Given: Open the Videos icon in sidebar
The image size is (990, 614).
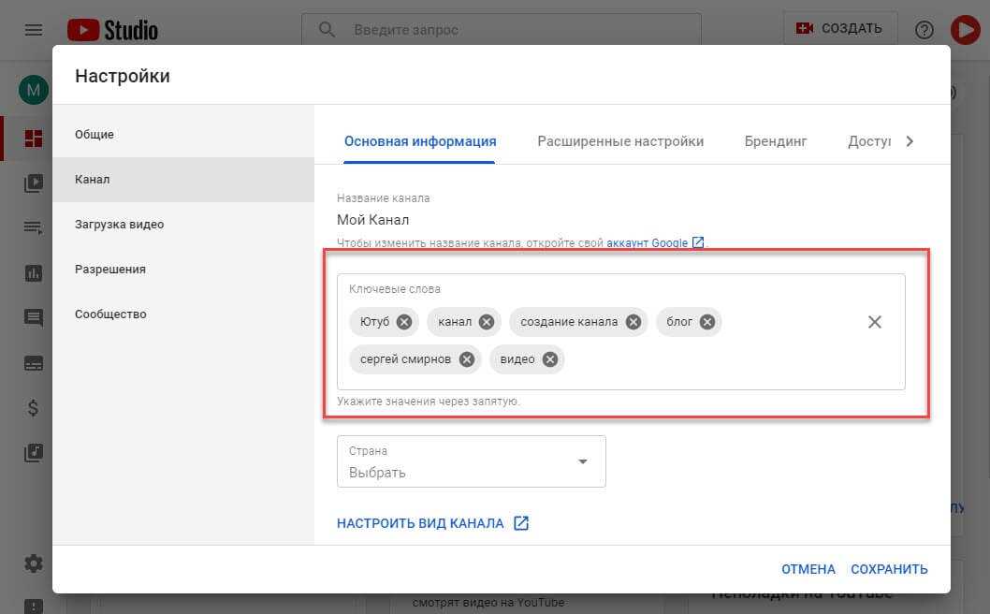Looking at the screenshot, I should pos(34,183).
